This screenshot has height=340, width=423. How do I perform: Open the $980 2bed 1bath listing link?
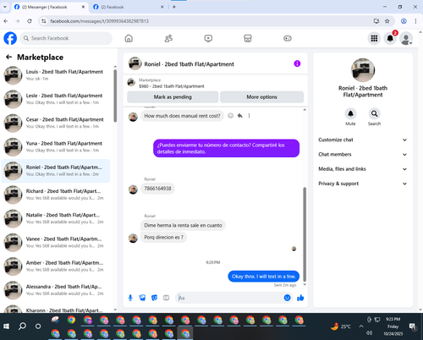[x=172, y=86]
